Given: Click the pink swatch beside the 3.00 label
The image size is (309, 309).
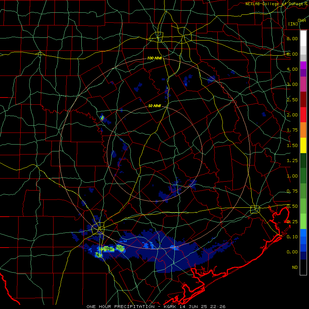Looking at the screenshot, I should click(x=303, y=84).
